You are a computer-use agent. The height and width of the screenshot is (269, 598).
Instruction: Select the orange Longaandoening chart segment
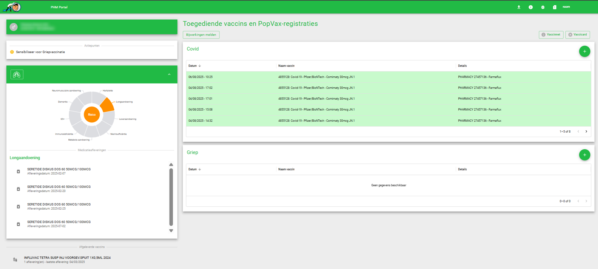click(x=107, y=105)
